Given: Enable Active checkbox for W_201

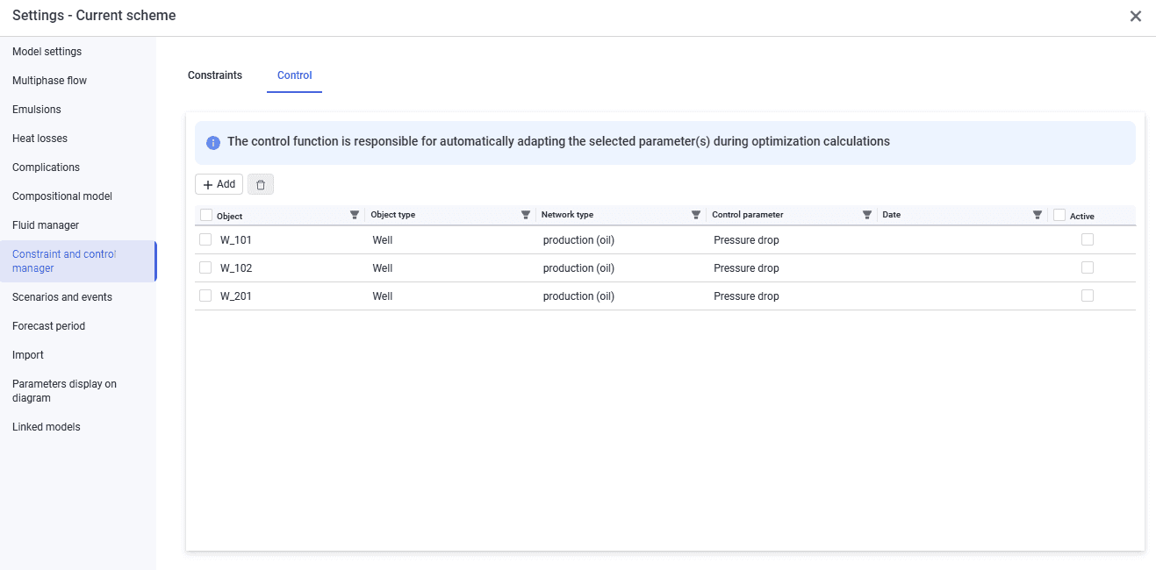Looking at the screenshot, I should 1088,296.
